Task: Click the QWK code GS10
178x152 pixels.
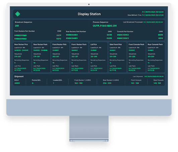Action: tap(161, 38)
